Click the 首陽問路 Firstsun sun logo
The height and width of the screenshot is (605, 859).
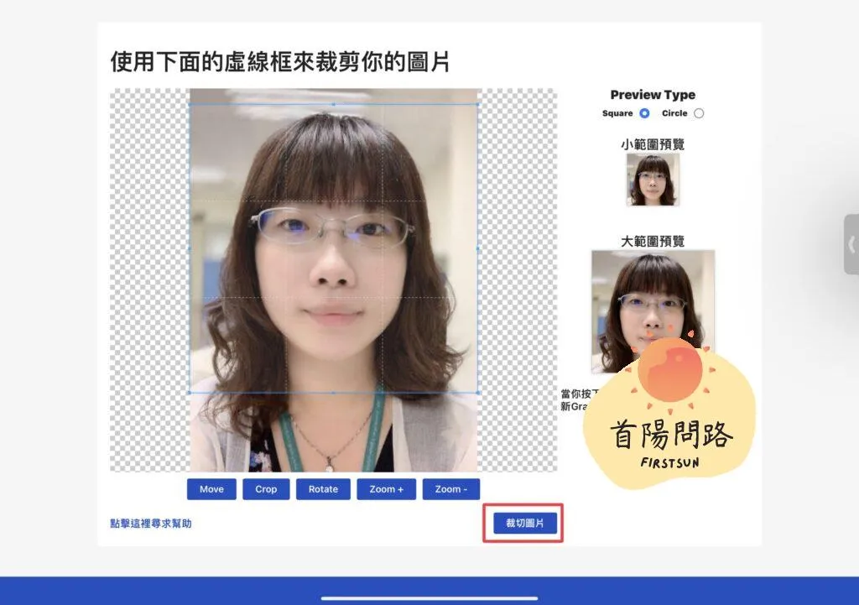coord(669,410)
